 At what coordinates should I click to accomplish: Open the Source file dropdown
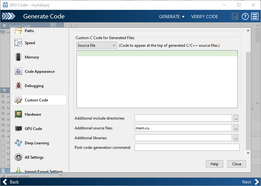[x=97, y=45]
